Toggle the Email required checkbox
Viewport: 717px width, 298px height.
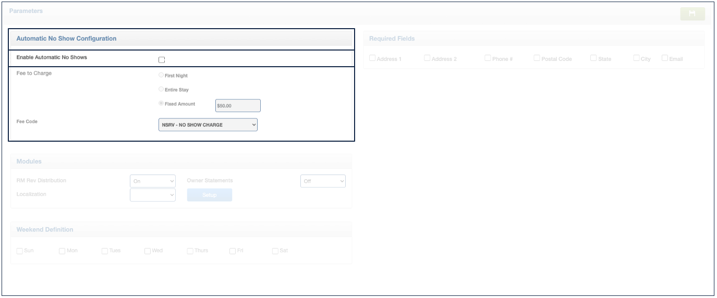(665, 58)
